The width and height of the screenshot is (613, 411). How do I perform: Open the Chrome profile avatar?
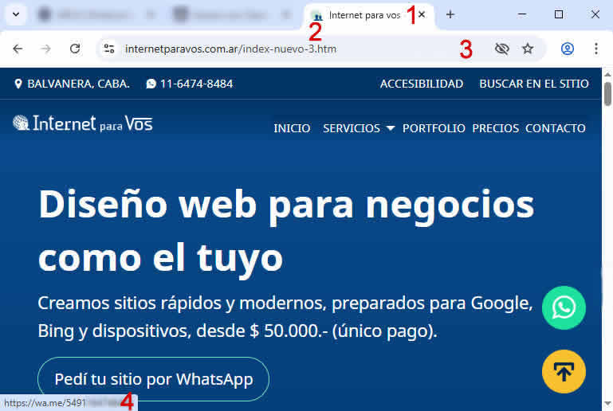[568, 49]
